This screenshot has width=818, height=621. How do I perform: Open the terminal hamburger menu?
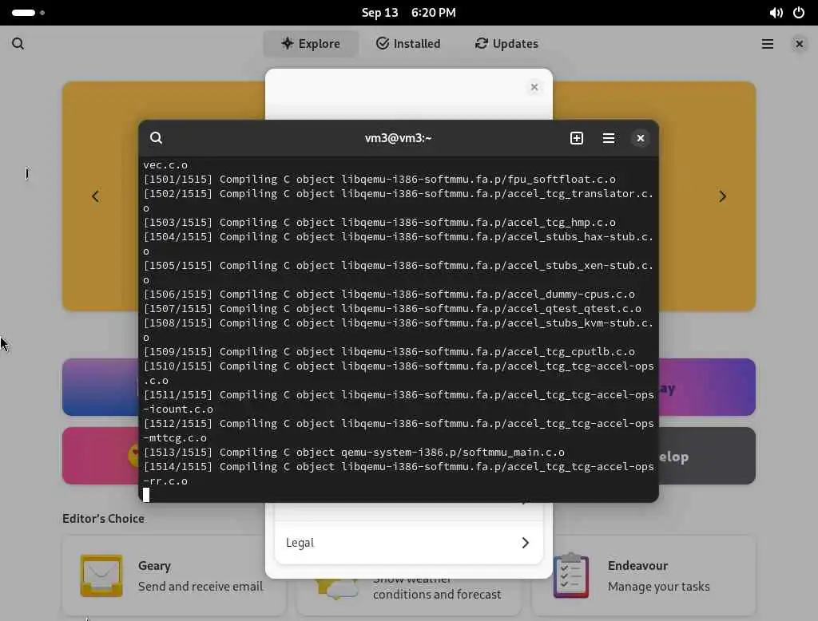[x=608, y=138]
